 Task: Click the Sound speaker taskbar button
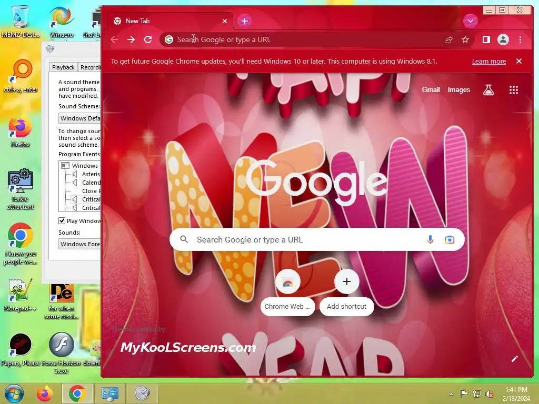[142, 393]
